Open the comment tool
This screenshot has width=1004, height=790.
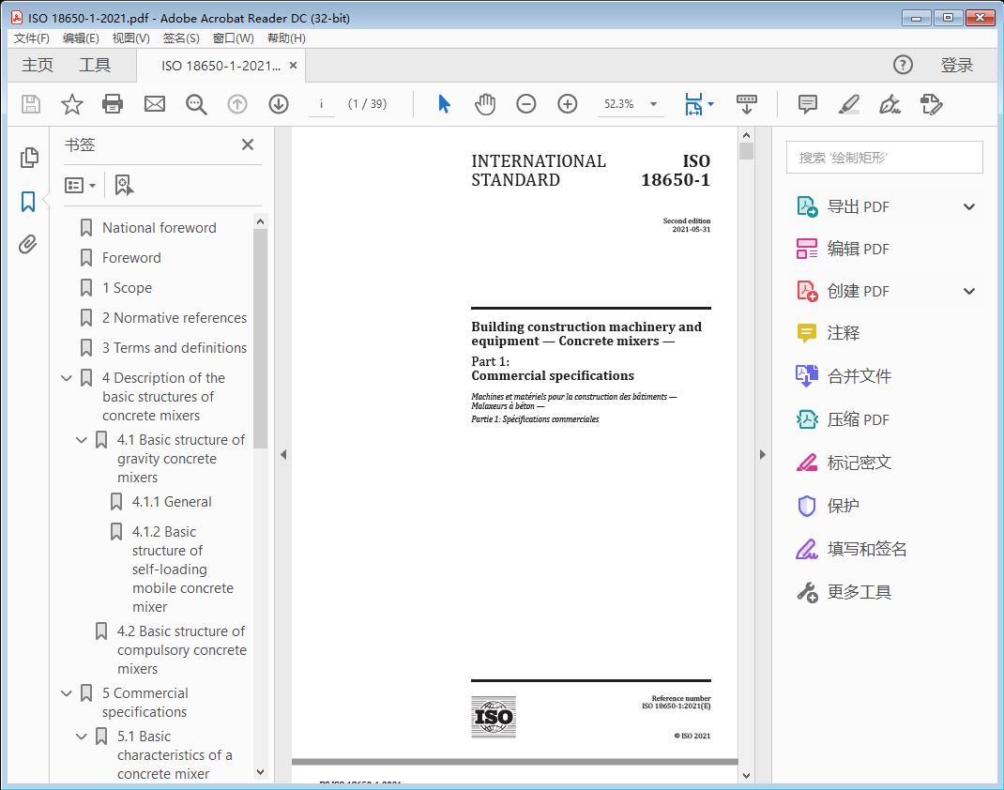pyautogui.click(x=806, y=104)
